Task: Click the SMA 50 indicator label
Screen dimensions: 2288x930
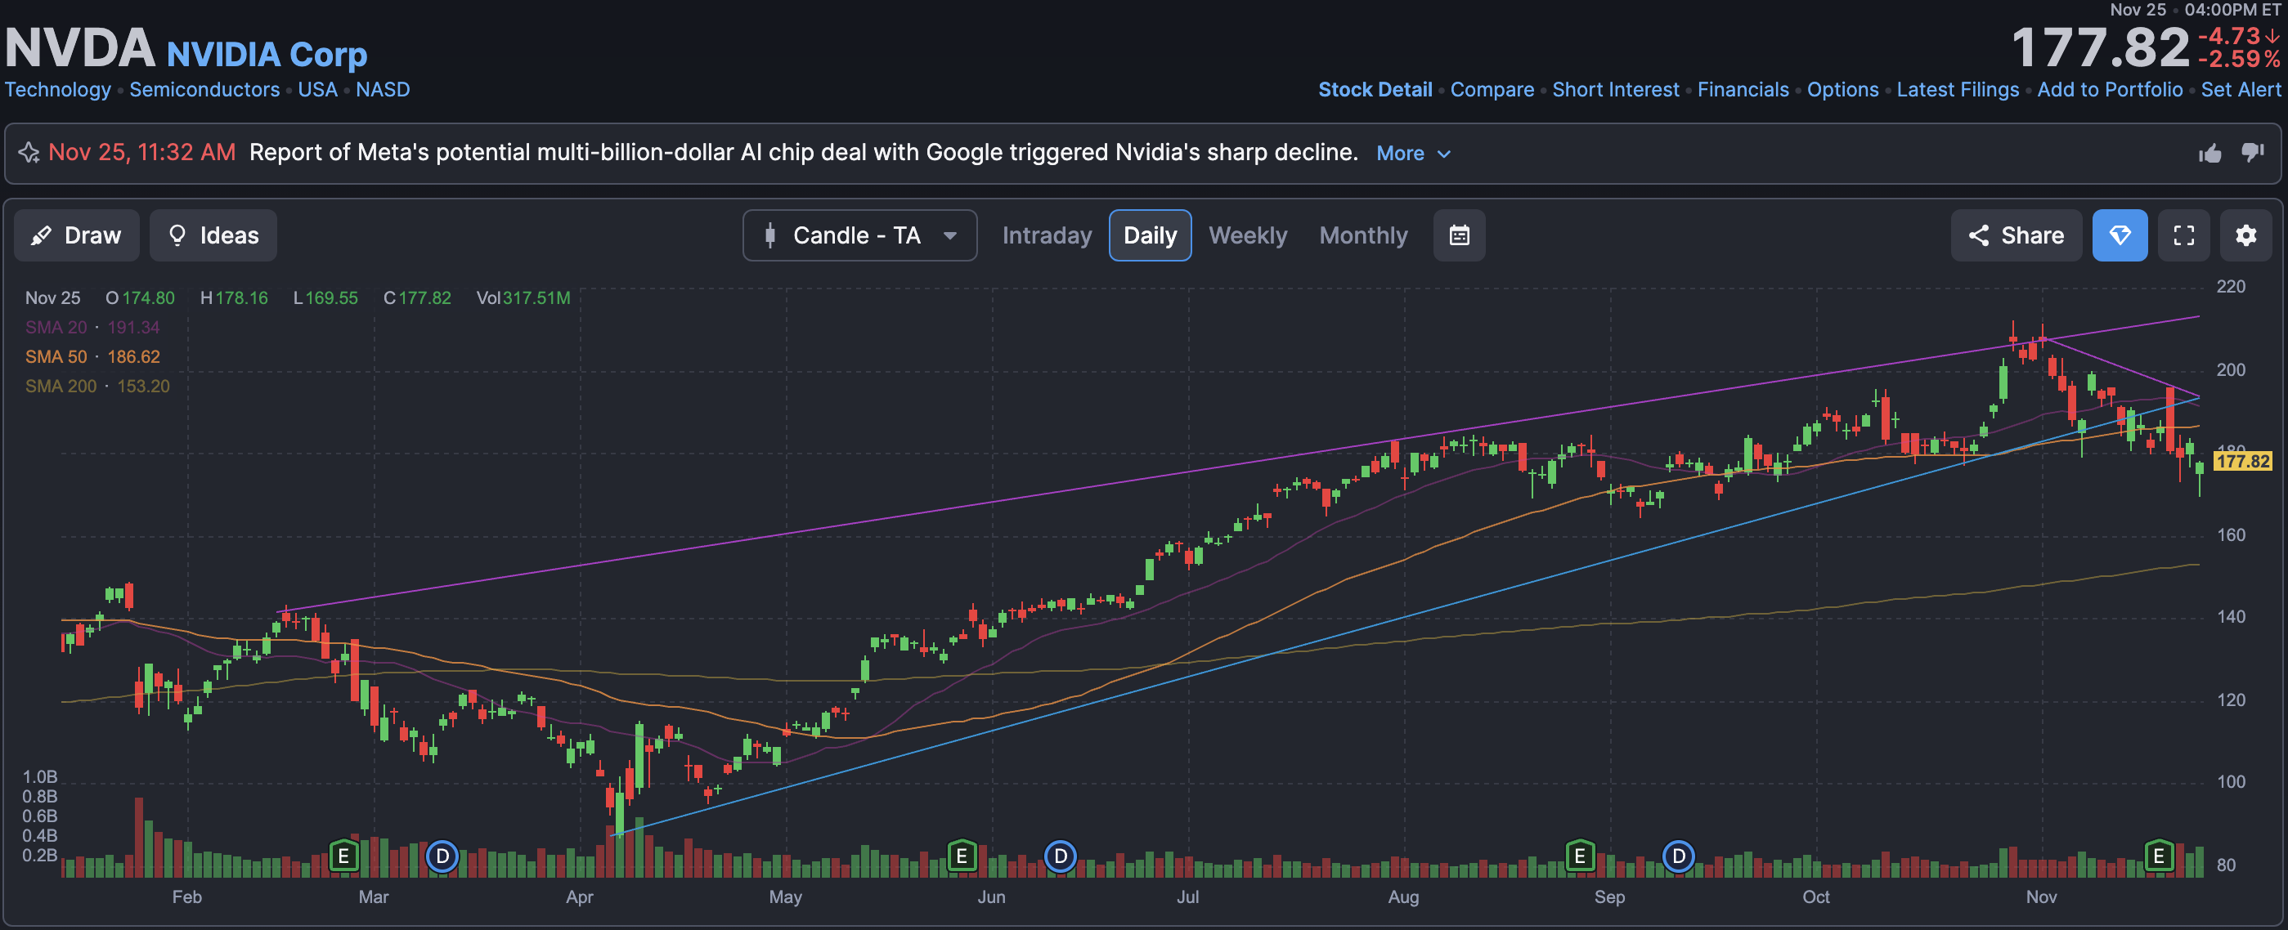Action: click(56, 357)
